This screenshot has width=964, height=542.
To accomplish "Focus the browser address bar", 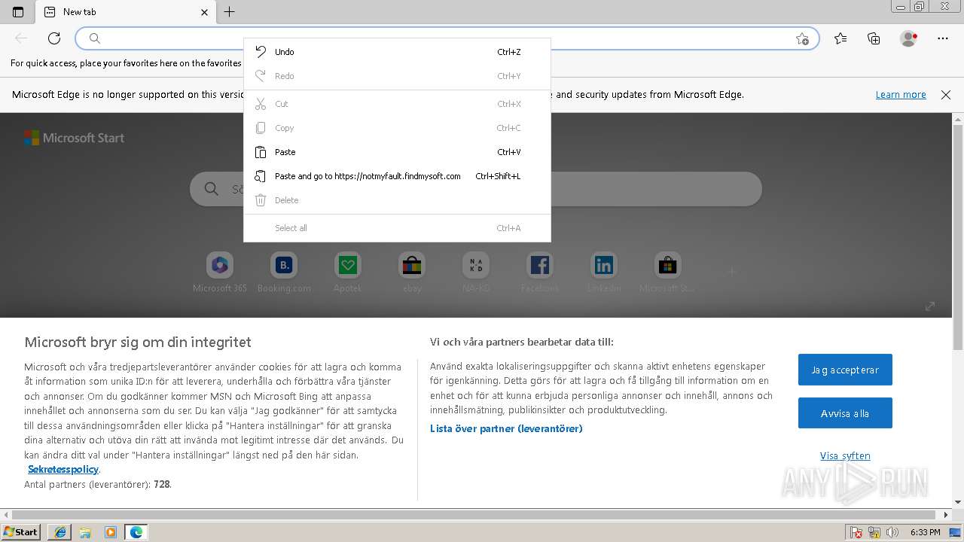I will (x=447, y=38).
